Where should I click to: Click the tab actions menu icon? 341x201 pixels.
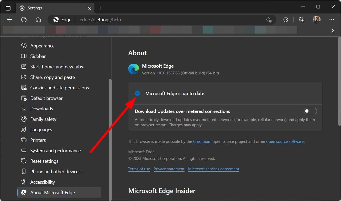point(8,8)
